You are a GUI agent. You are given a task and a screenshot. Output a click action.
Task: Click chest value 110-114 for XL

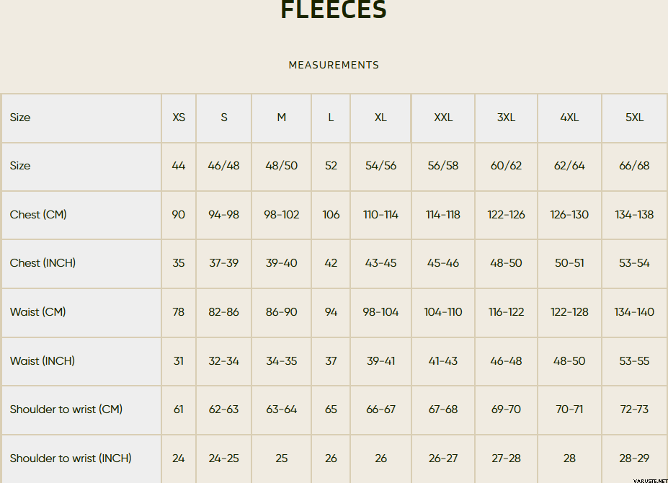coord(380,215)
